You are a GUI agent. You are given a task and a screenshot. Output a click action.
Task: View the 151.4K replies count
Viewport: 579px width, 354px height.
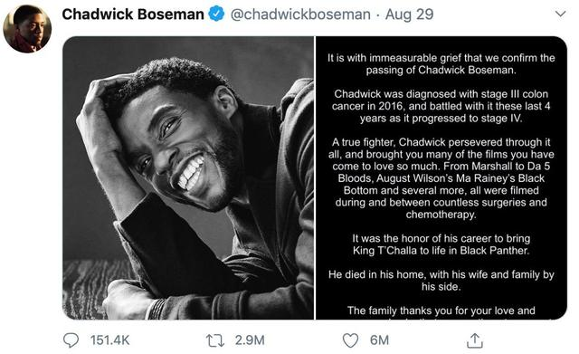click(110, 340)
